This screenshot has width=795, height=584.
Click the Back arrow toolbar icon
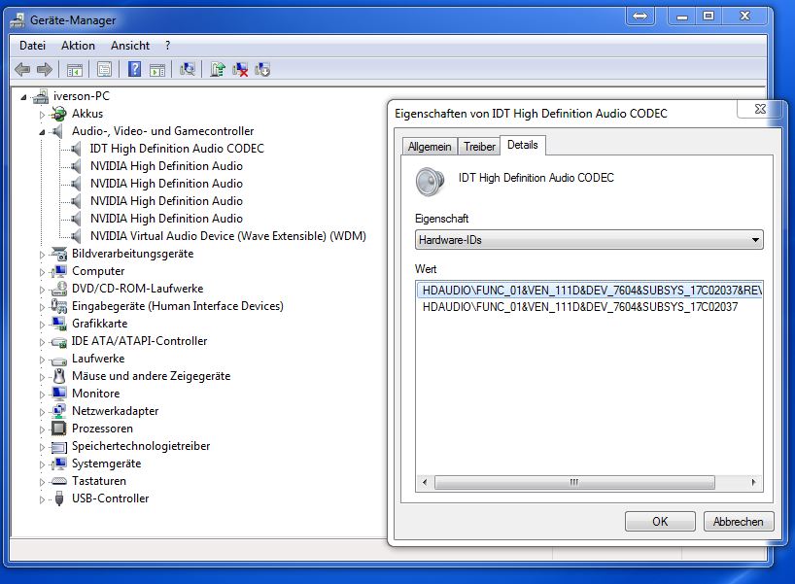pyautogui.click(x=22, y=69)
